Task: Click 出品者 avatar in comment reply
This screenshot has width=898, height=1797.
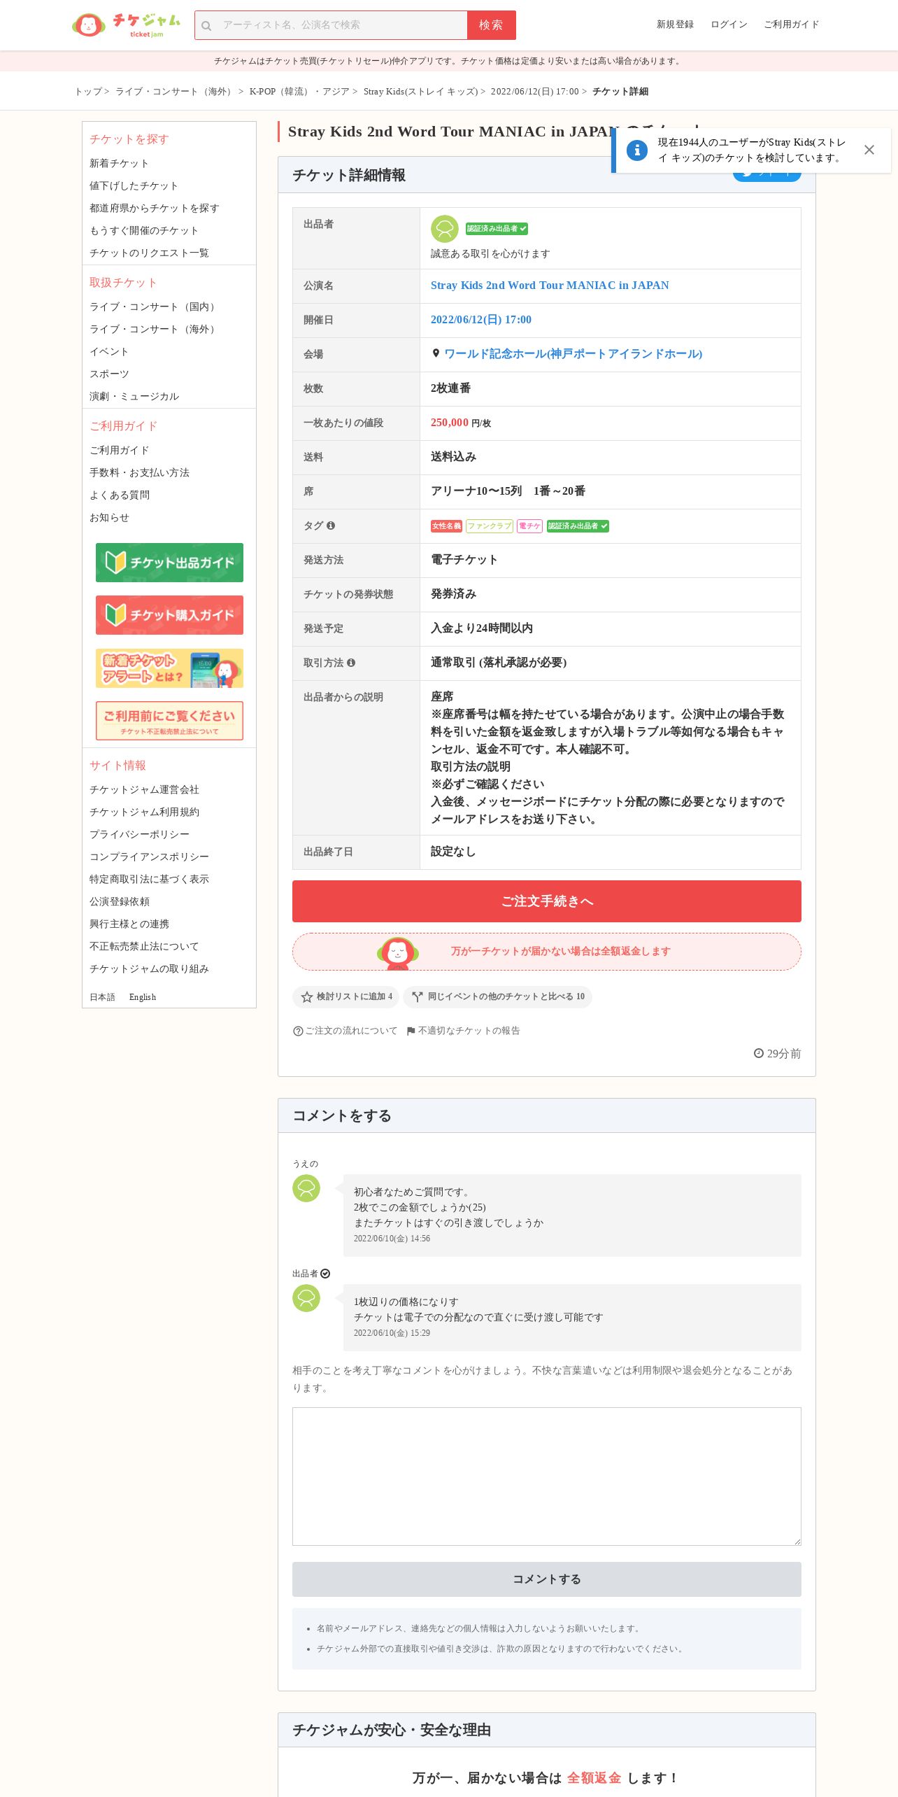Action: pyautogui.click(x=306, y=1298)
